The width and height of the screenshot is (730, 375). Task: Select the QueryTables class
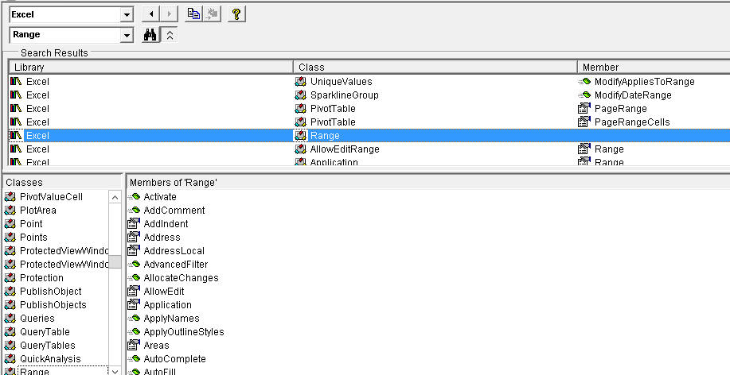pyautogui.click(x=48, y=346)
